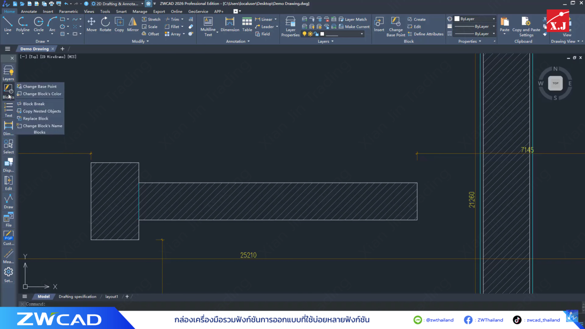
Task: Open the Annotate ribbon tab
Action: click(x=29, y=11)
